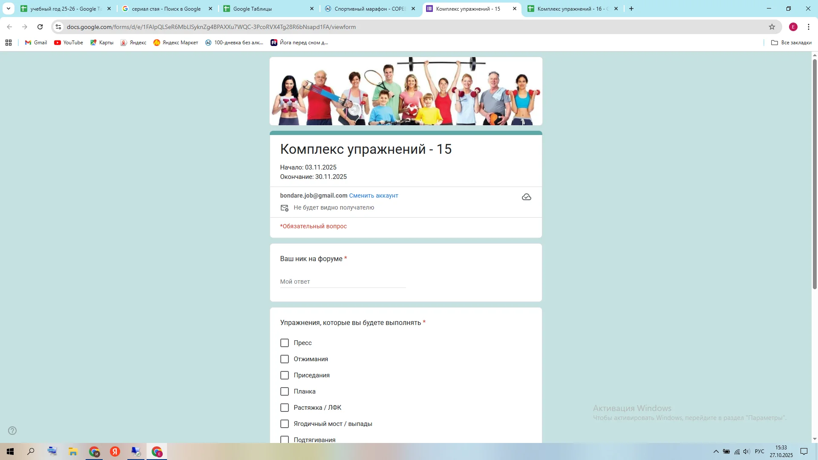
Task: Enable the Планка checkbox
Action: pyautogui.click(x=285, y=391)
